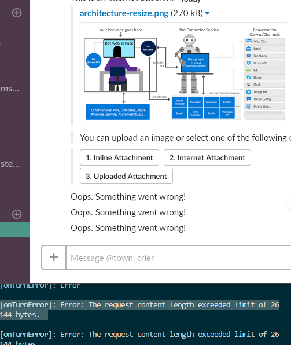This screenshot has width=291, height=345.
Task: Choose 3. Uploaded Attachment button
Action: (126, 176)
